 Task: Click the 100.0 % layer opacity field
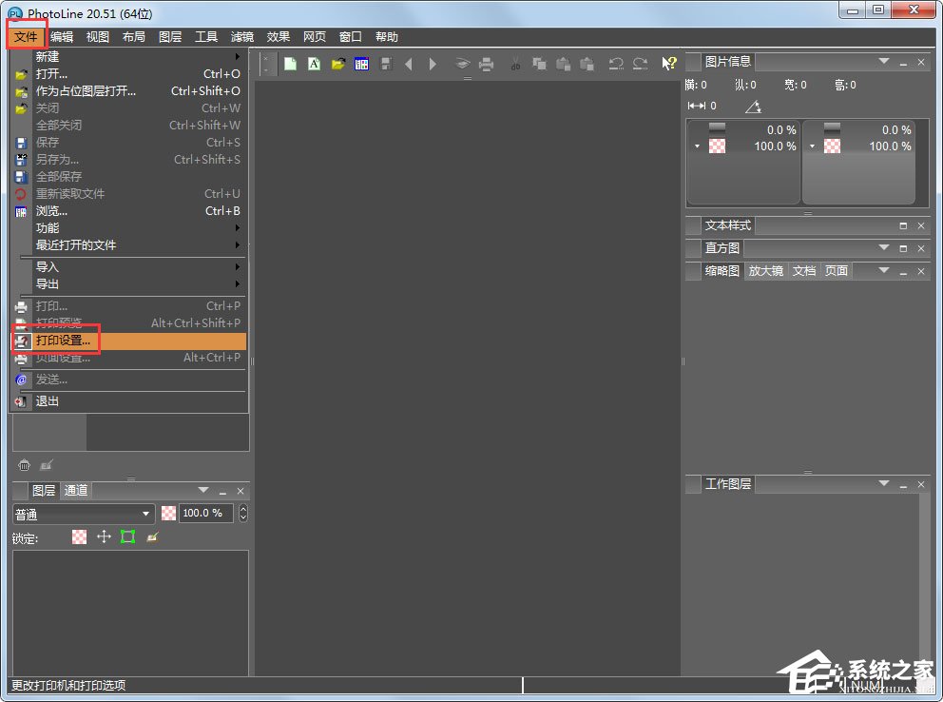coord(205,513)
